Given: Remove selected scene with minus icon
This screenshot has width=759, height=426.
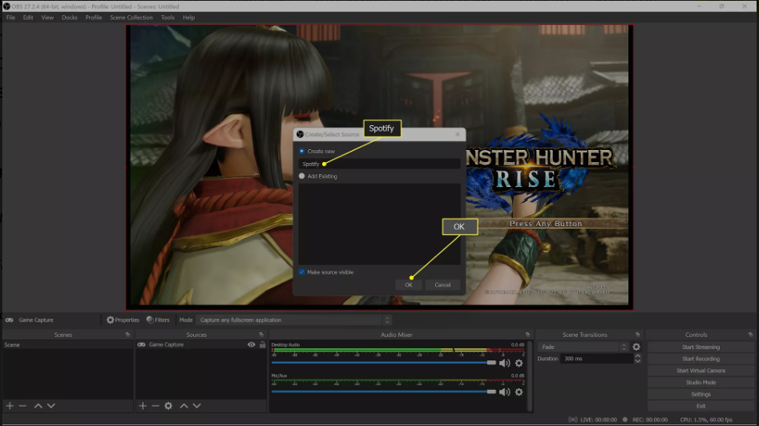Looking at the screenshot, I should pyautogui.click(x=22, y=406).
